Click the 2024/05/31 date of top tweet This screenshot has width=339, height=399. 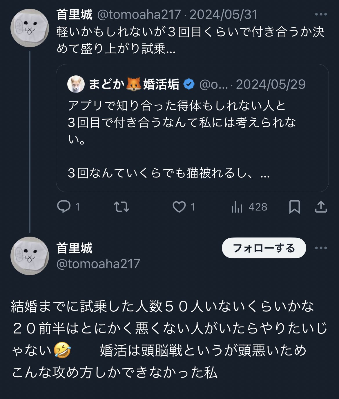223,14
